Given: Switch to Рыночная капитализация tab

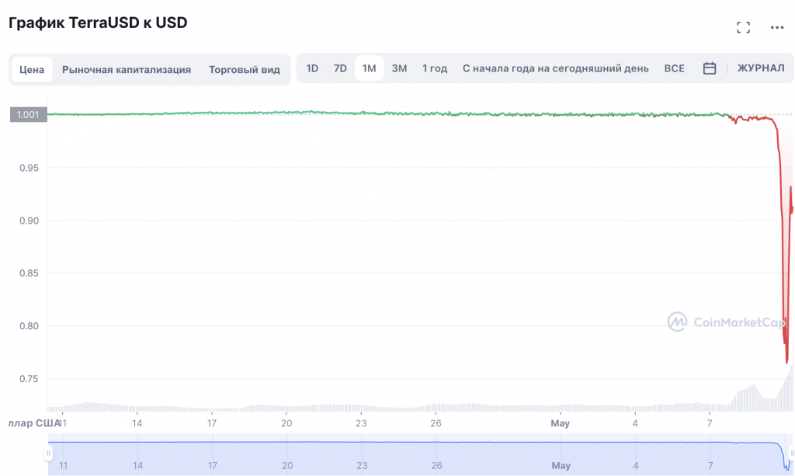Looking at the screenshot, I should pos(127,69).
